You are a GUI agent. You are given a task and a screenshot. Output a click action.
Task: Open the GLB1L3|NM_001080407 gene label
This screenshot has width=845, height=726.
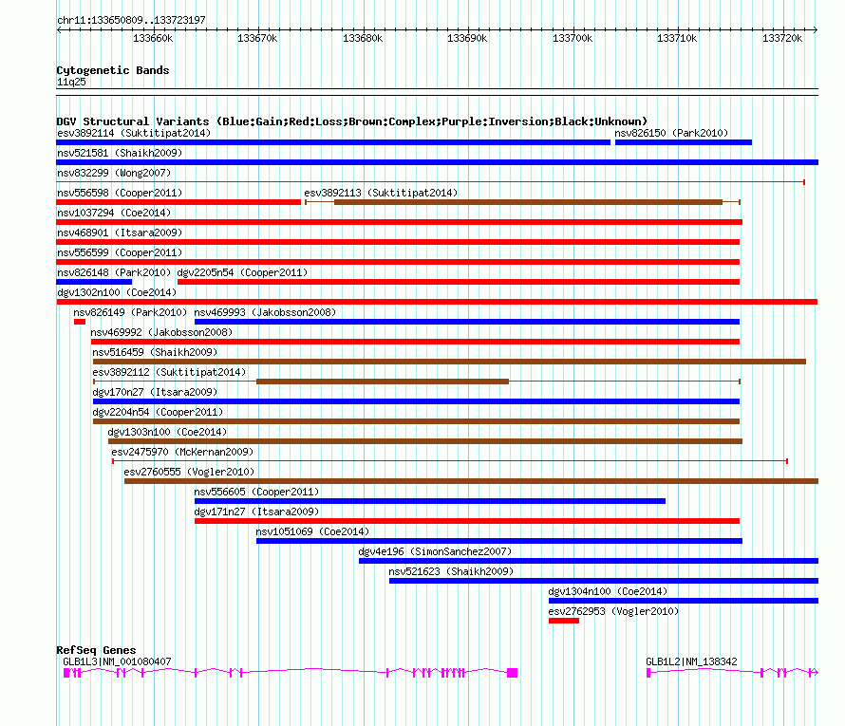click(117, 661)
